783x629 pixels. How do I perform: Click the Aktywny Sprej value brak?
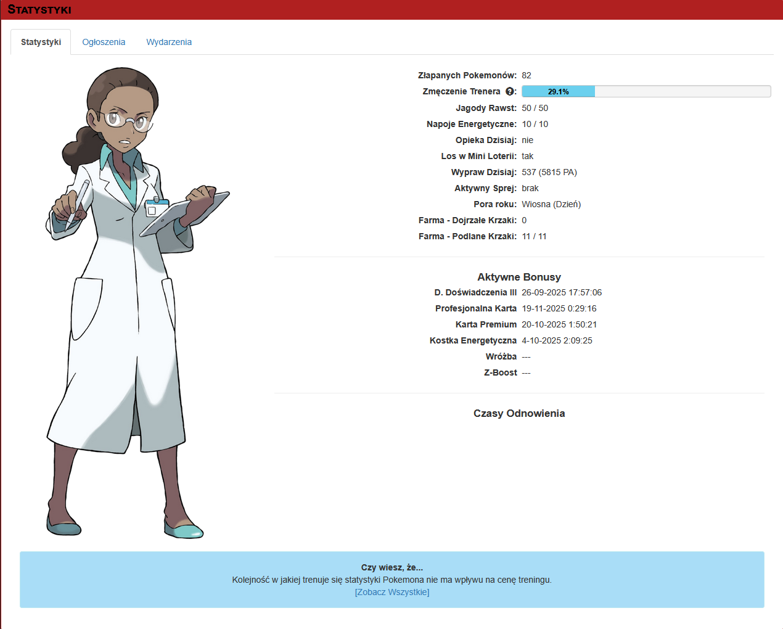530,188
